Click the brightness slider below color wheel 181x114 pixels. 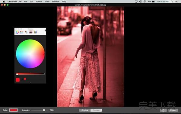coord(30,74)
